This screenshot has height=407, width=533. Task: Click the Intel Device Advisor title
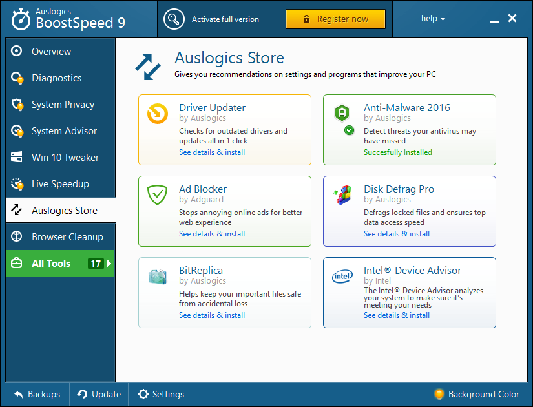pos(412,271)
